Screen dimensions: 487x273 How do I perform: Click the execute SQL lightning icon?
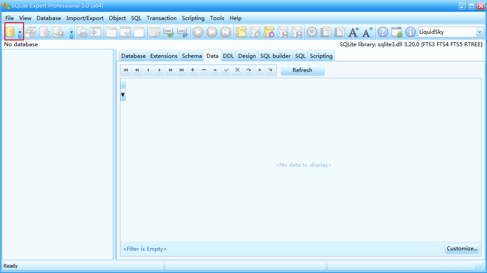coord(155,32)
